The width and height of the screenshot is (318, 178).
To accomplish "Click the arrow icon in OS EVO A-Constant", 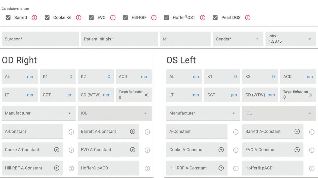I will click(297, 150).
